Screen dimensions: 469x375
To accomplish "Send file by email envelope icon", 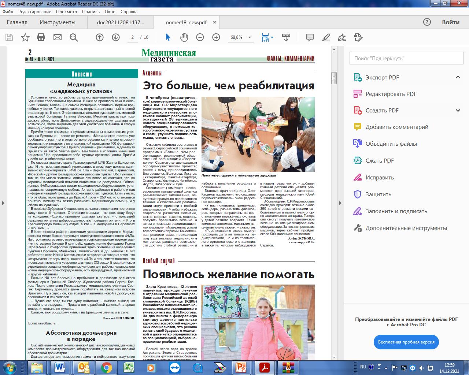I will tap(58, 37).
